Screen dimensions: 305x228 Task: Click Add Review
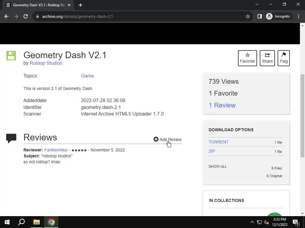coord(167,140)
